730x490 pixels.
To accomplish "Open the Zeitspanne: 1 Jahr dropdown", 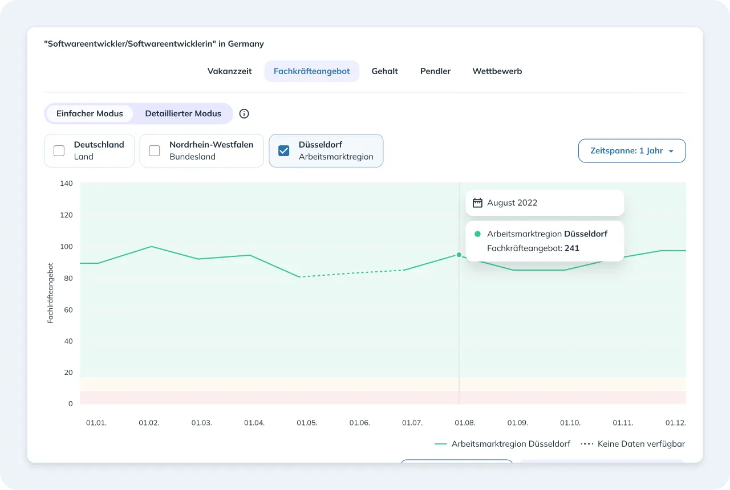I will point(632,151).
